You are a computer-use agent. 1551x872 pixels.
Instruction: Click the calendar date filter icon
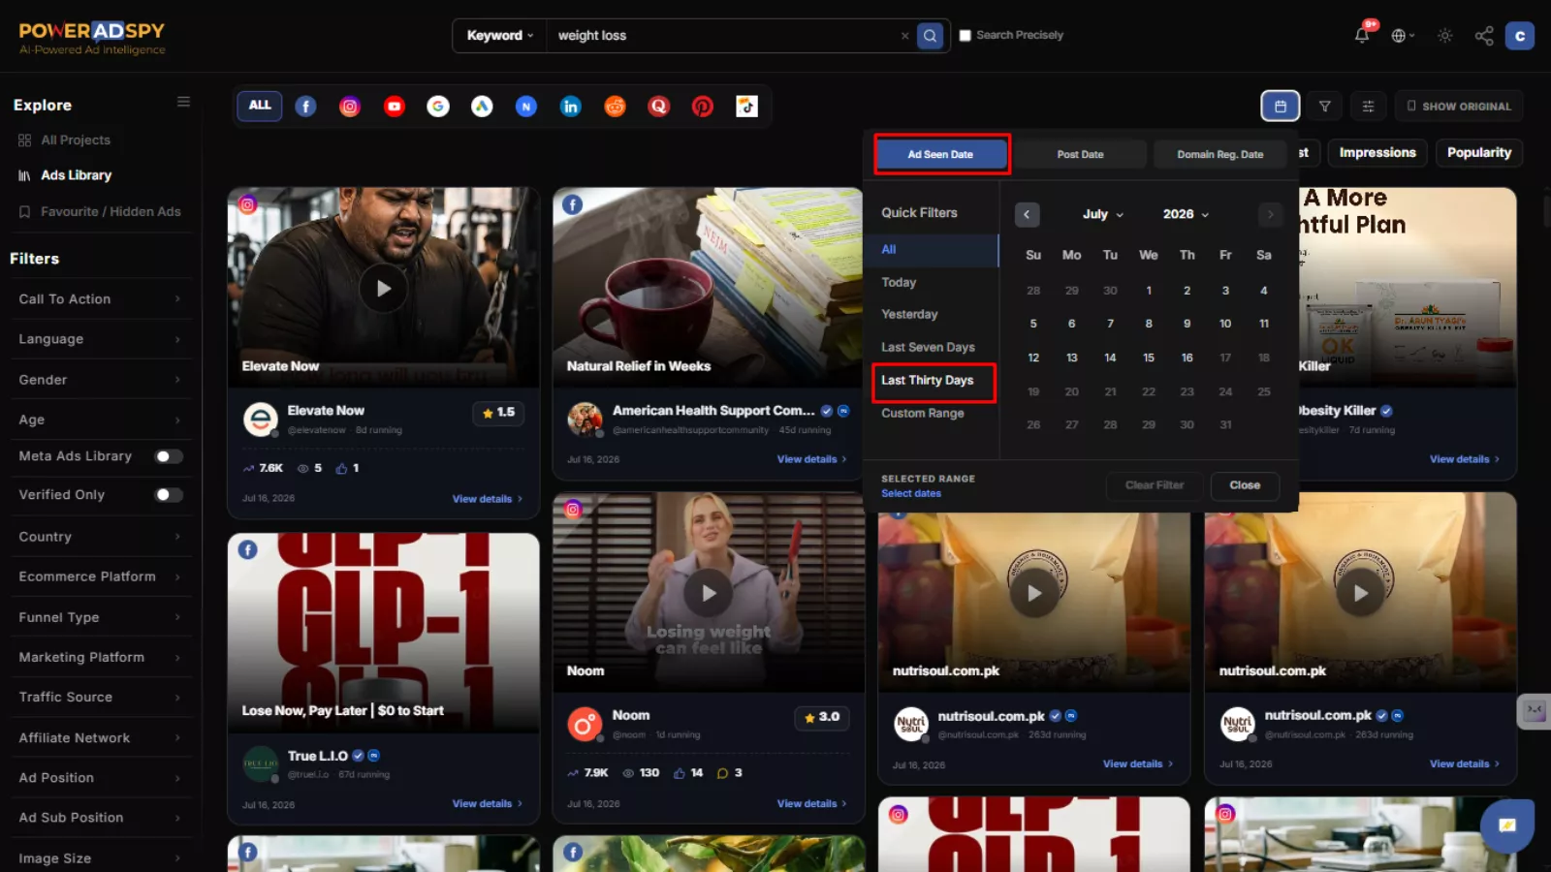tap(1281, 106)
